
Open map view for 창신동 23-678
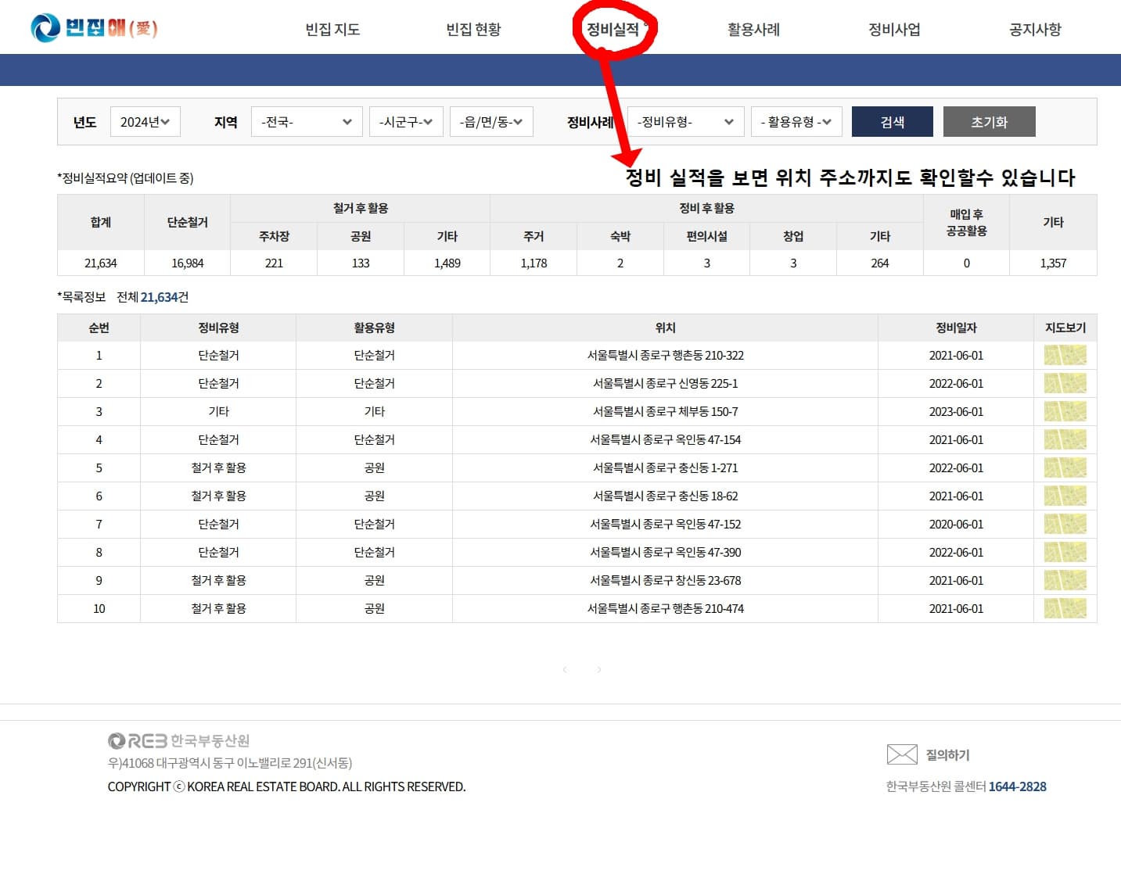point(1064,580)
